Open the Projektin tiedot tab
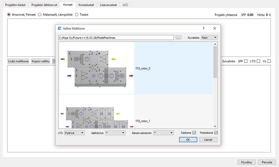279x167 pixels. click(15, 5)
